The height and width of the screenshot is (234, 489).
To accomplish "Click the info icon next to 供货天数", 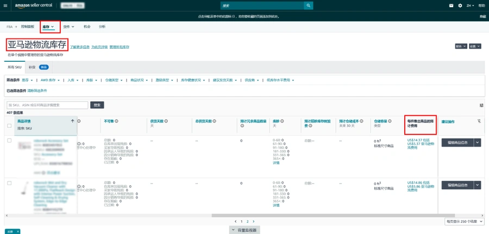I will click(x=166, y=121).
